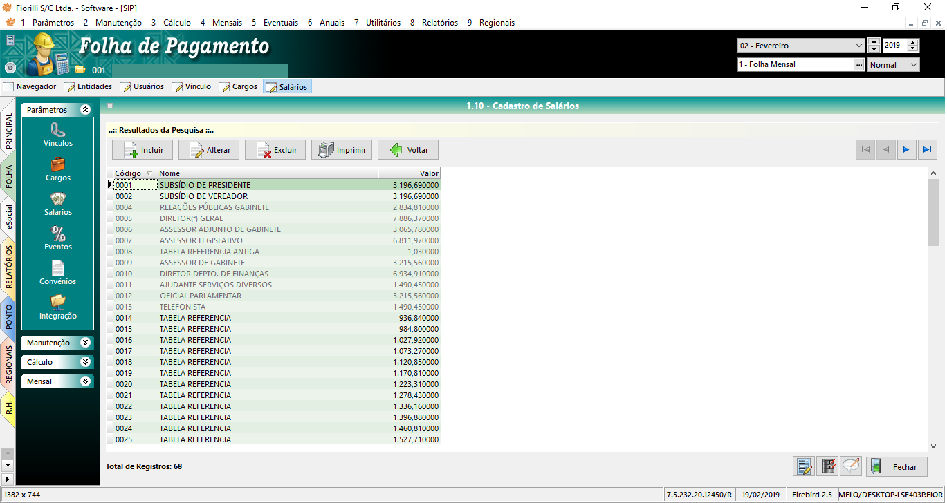Click the Cargos briefcase icon in sidebar

click(x=58, y=164)
